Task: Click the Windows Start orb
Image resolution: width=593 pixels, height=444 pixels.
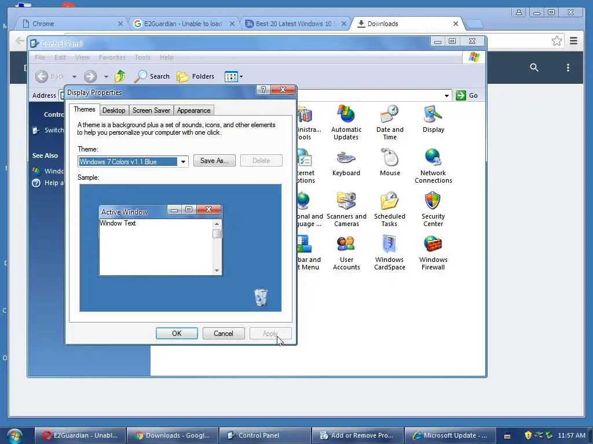Action: [14, 435]
